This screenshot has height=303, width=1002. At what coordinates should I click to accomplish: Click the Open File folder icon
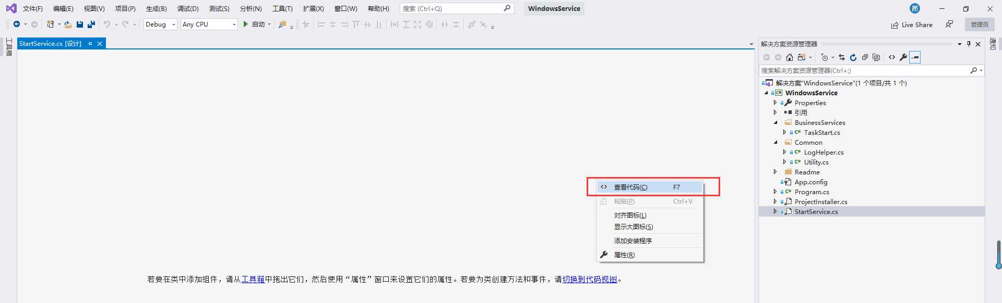(x=68, y=24)
